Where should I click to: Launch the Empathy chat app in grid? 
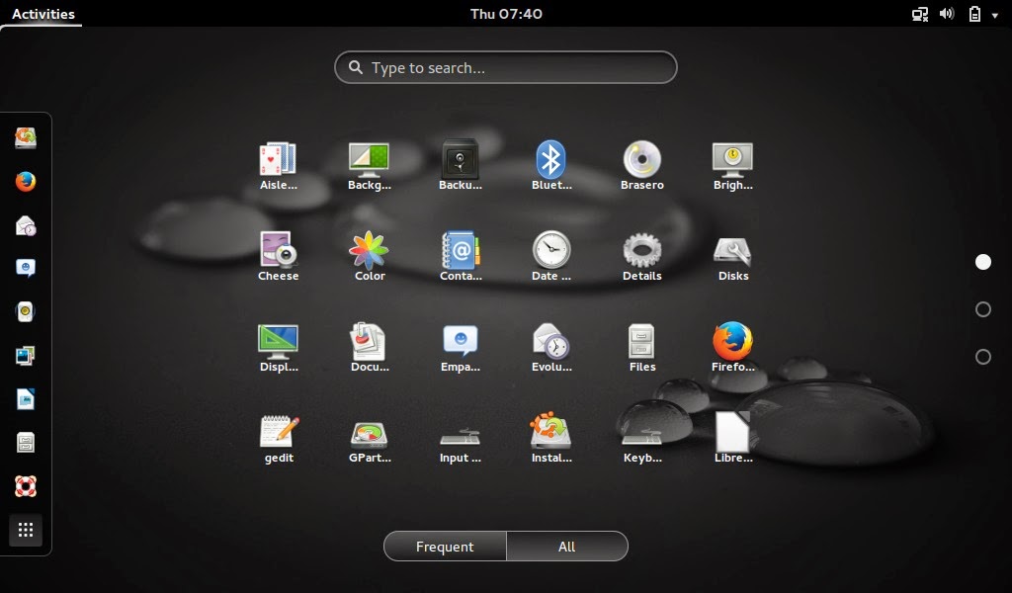click(x=461, y=341)
